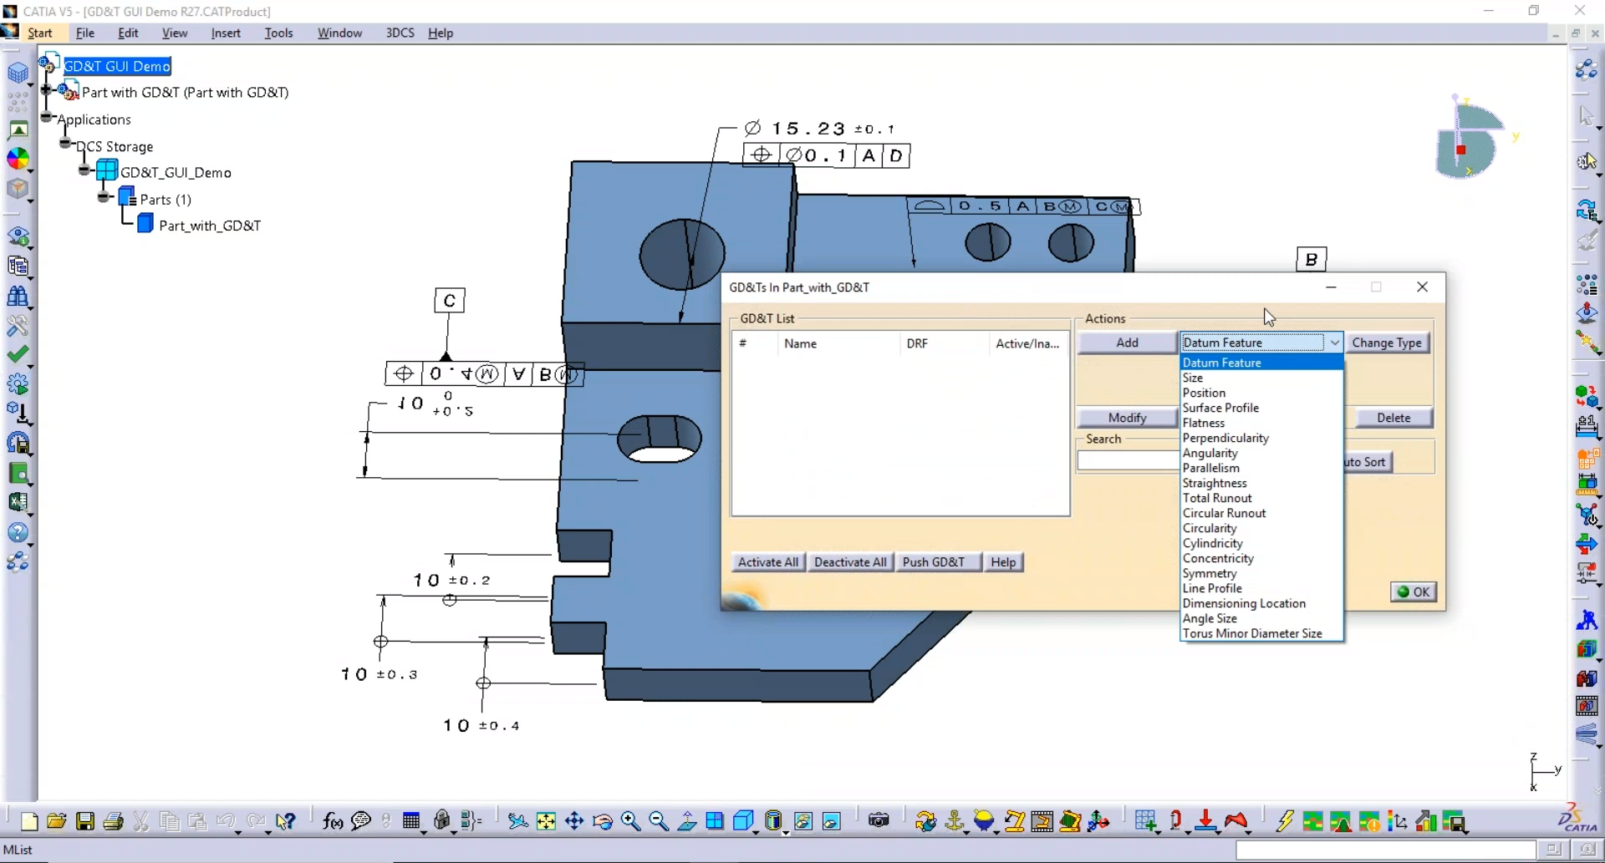This screenshot has width=1605, height=863.
Task: Open the 3DCS menu
Action: pyautogui.click(x=400, y=33)
